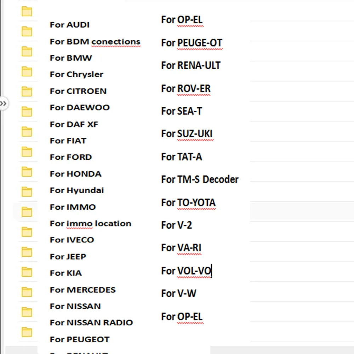
Task: Select the 'For DAEWOO' line
Action: click(x=80, y=108)
